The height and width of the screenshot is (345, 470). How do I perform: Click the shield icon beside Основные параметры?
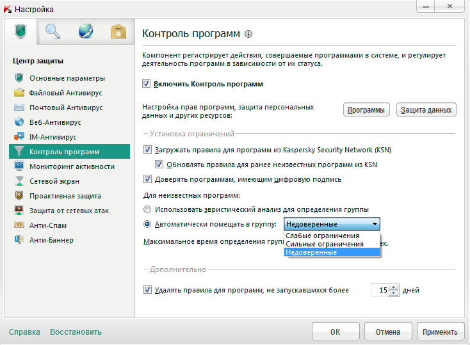point(19,78)
